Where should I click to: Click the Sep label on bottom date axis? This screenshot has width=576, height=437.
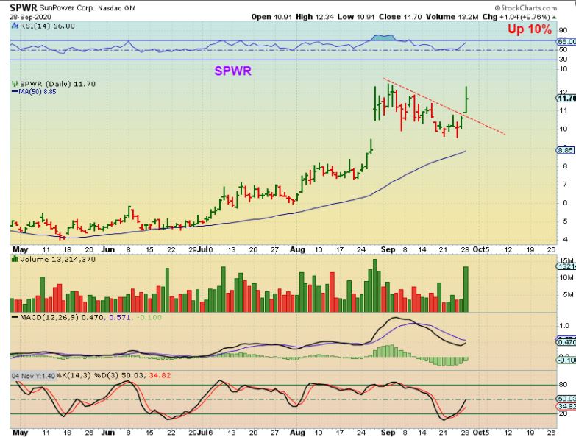(x=388, y=433)
